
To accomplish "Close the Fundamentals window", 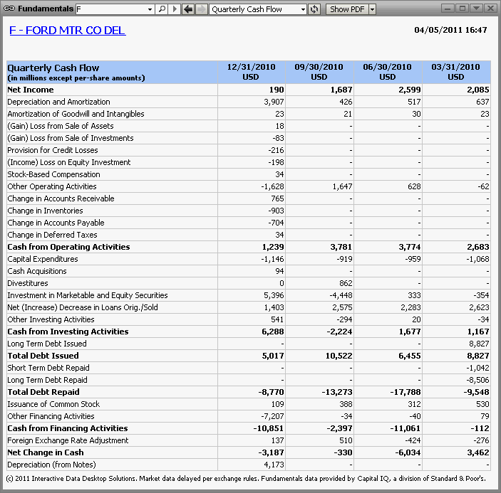I will pyautogui.click(x=490, y=9).
